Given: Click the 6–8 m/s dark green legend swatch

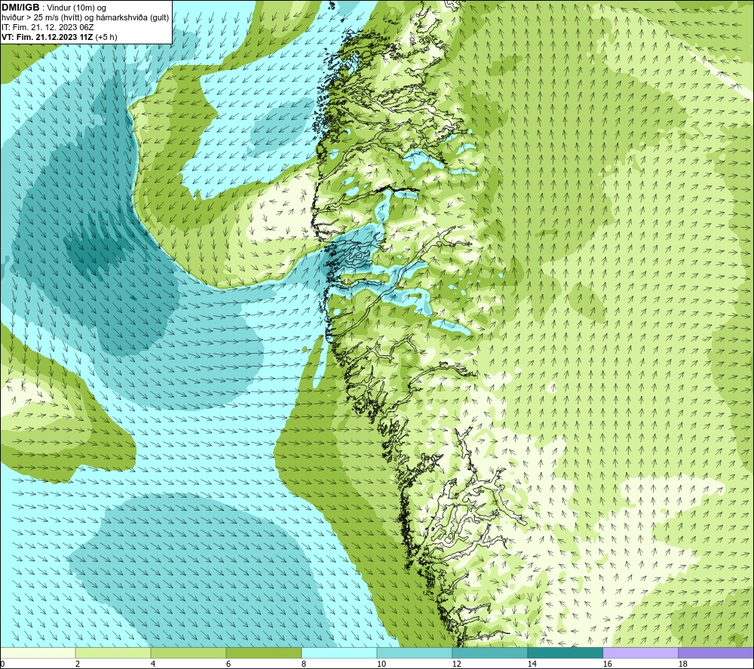Looking at the screenshot, I should click(263, 652).
